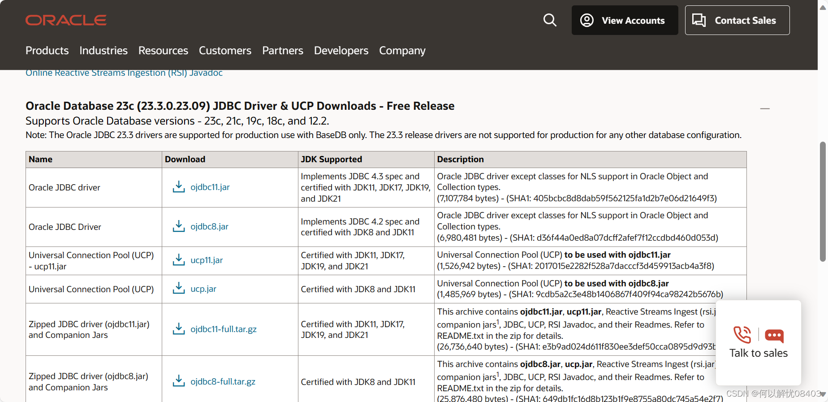Download the ojdbc11-full.tar.gz archive link
Viewport: 828px width, 402px height.
click(224, 329)
